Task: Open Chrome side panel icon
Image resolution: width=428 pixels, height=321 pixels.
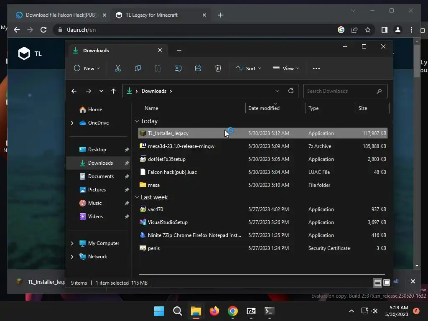Action: point(385,30)
